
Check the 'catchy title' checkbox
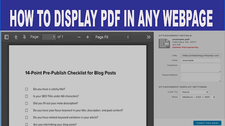pos(27,89)
